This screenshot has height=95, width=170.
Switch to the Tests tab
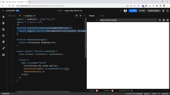pyautogui.click(x=102, y=16)
